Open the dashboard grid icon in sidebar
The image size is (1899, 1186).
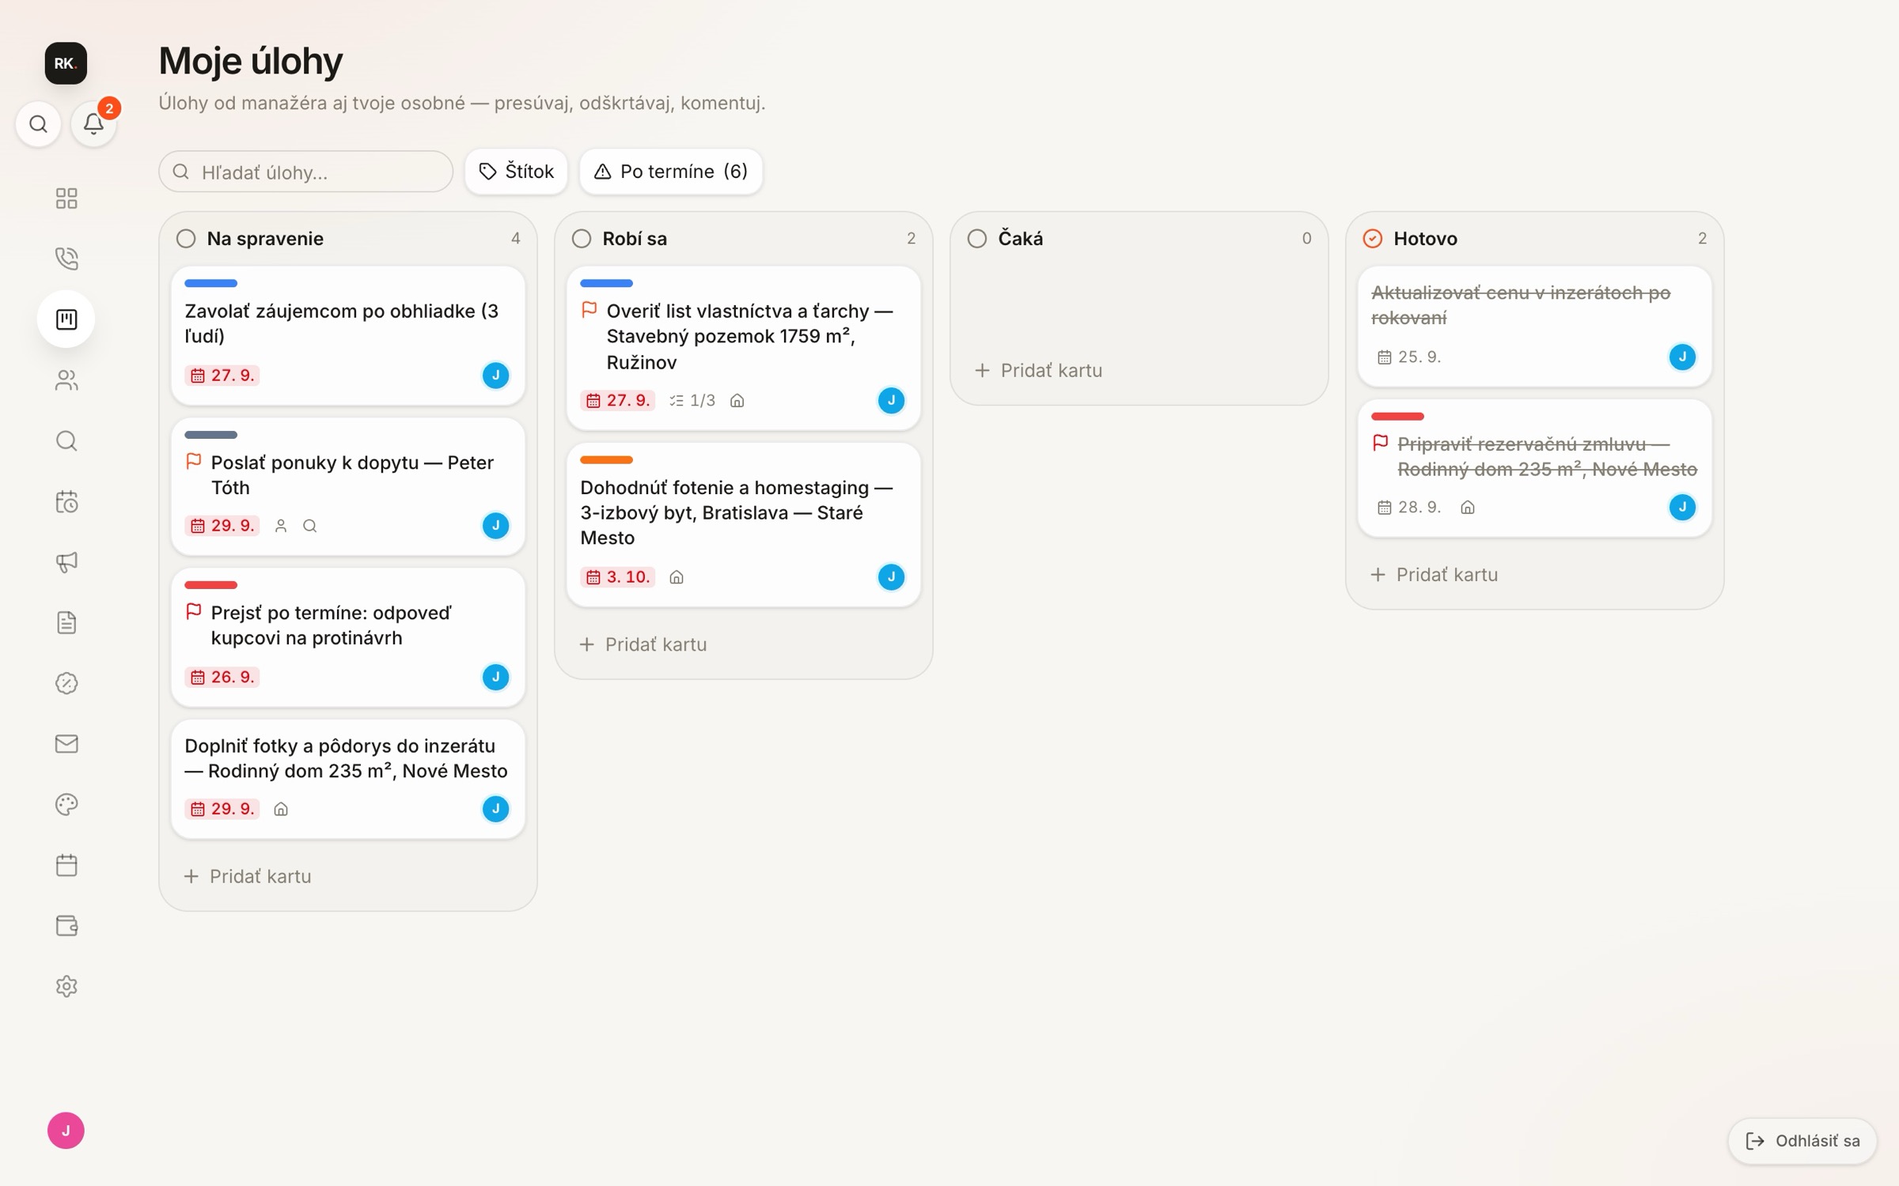coord(66,198)
